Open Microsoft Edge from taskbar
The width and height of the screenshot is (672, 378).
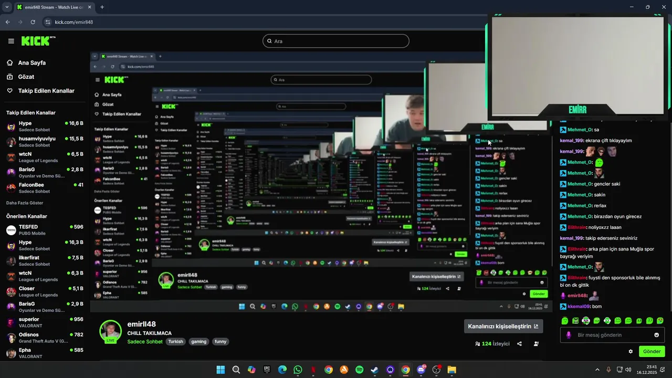282,370
